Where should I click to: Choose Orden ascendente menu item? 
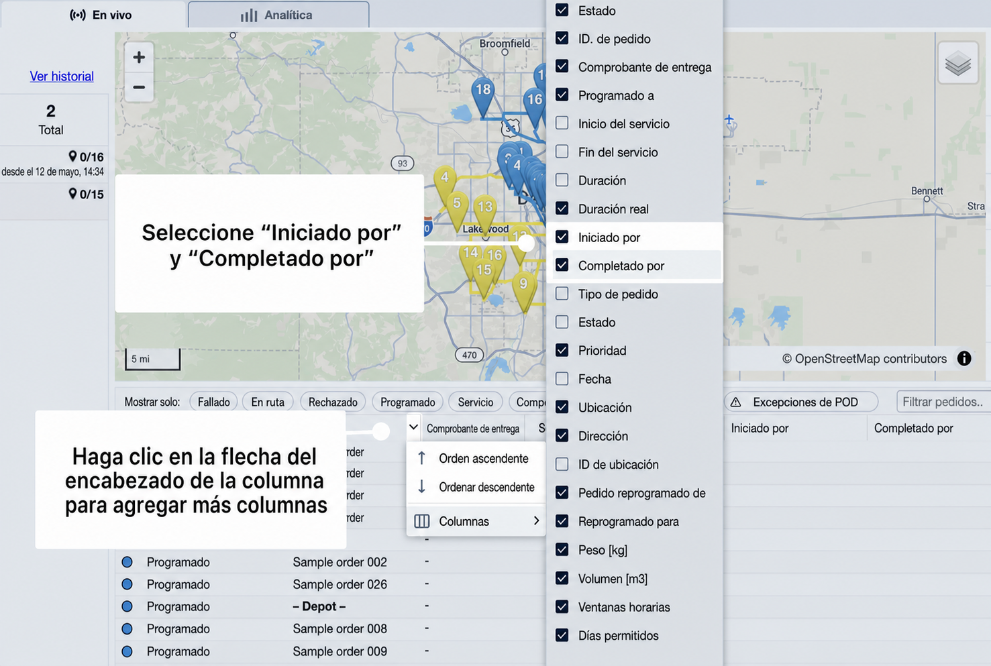pyautogui.click(x=476, y=458)
